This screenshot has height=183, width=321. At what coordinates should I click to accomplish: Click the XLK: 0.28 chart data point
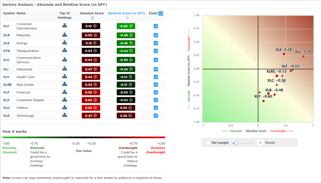[284, 54]
